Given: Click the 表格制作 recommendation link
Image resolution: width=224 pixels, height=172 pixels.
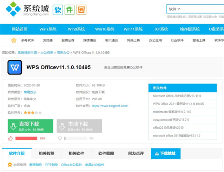Looking at the screenshot, I should pos(36,165).
